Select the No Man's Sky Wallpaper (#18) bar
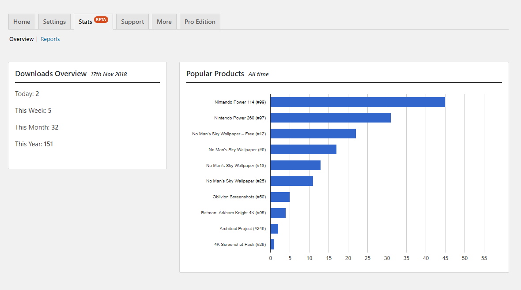521x290 pixels. point(295,165)
